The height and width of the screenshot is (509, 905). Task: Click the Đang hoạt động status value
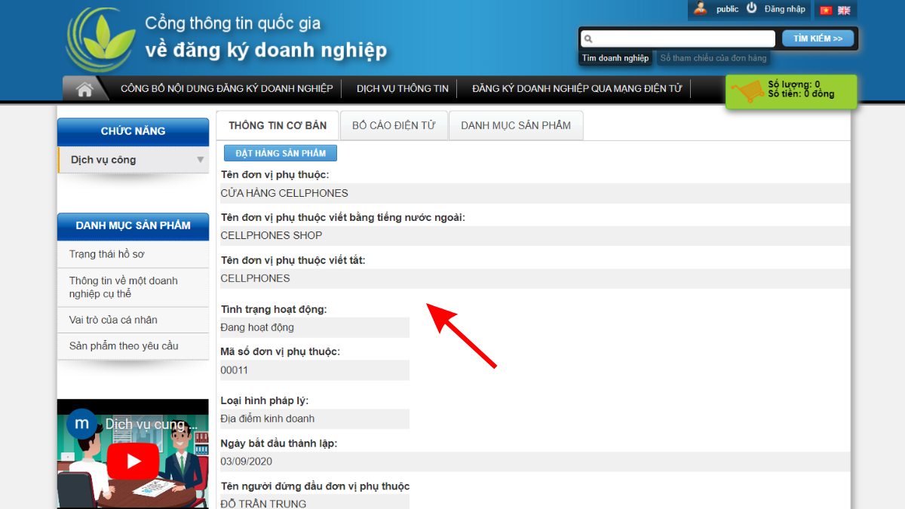pyautogui.click(x=257, y=327)
